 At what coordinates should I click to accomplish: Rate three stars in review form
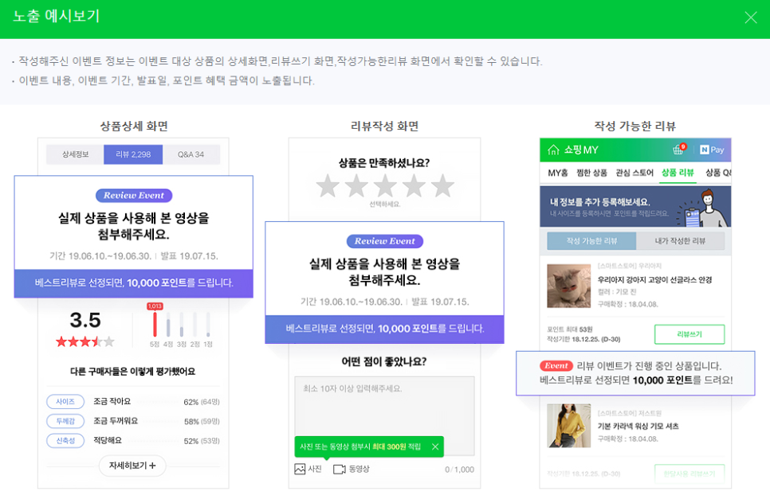385,185
